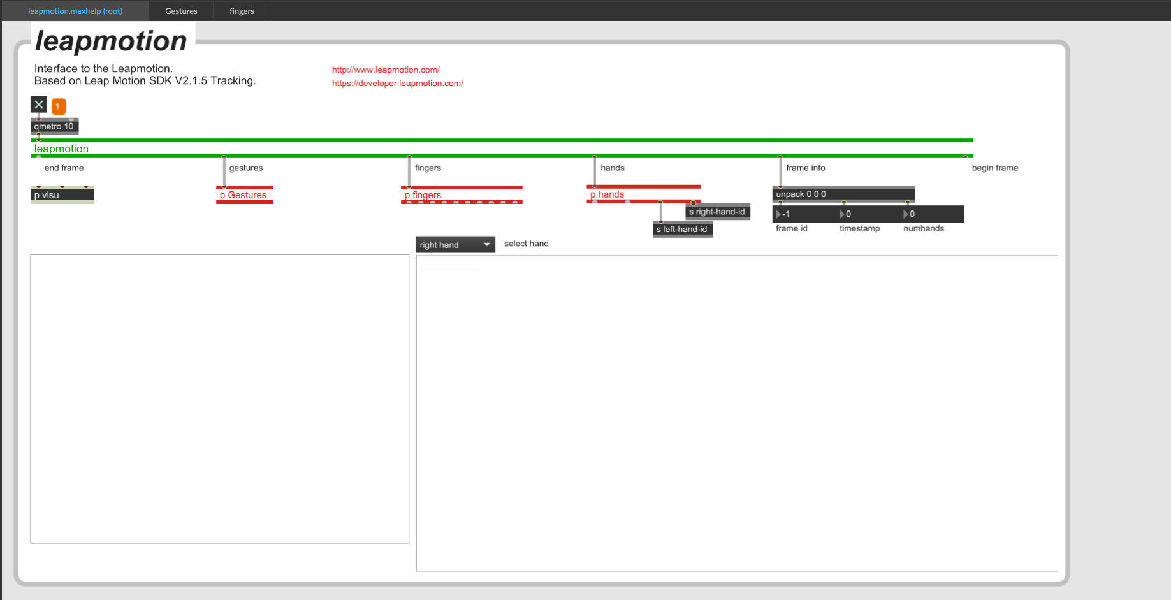Select the qmetro 10 object
This screenshot has width=1171, height=600.
click(54, 126)
